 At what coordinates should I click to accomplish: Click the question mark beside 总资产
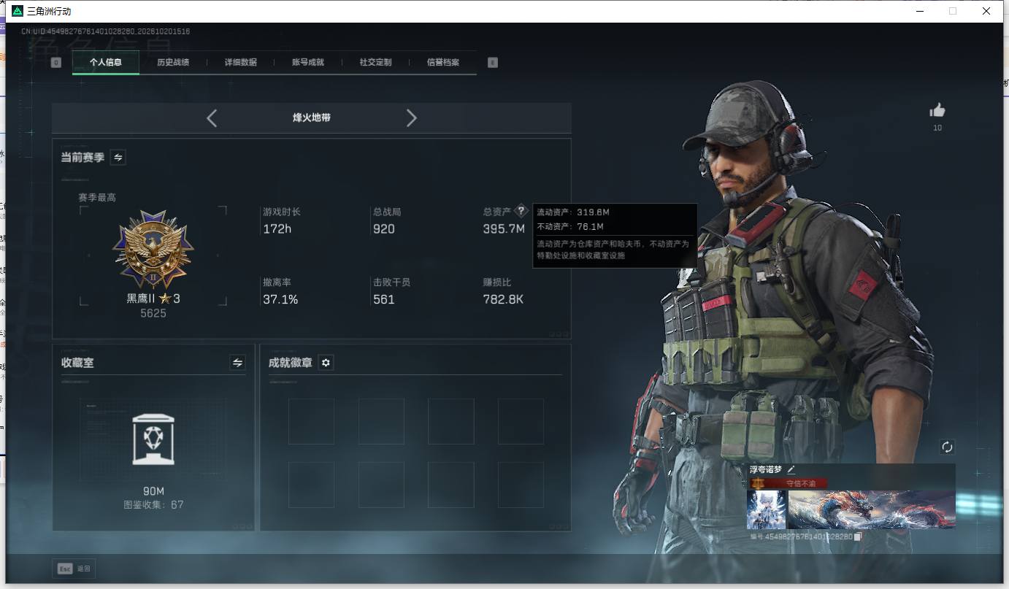(x=521, y=211)
